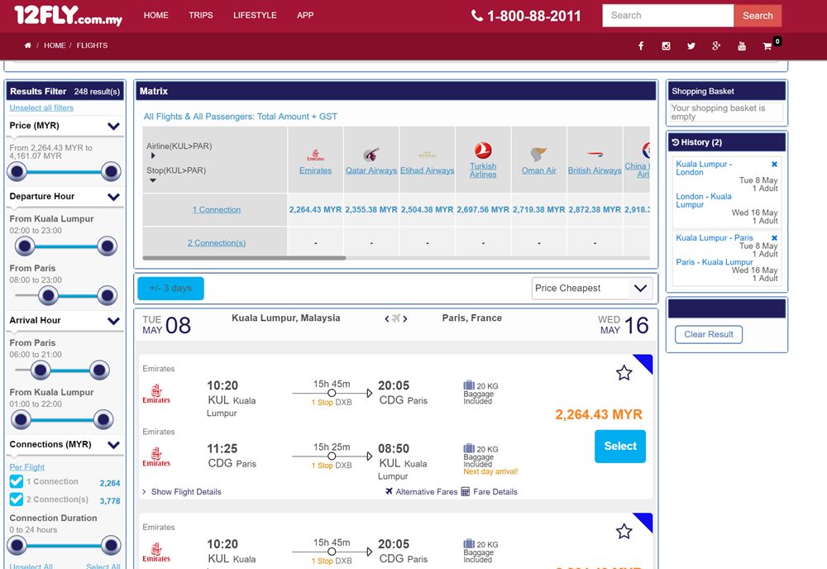Open the Google Plus social icon
The image size is (827, 569).
[716, 45]
